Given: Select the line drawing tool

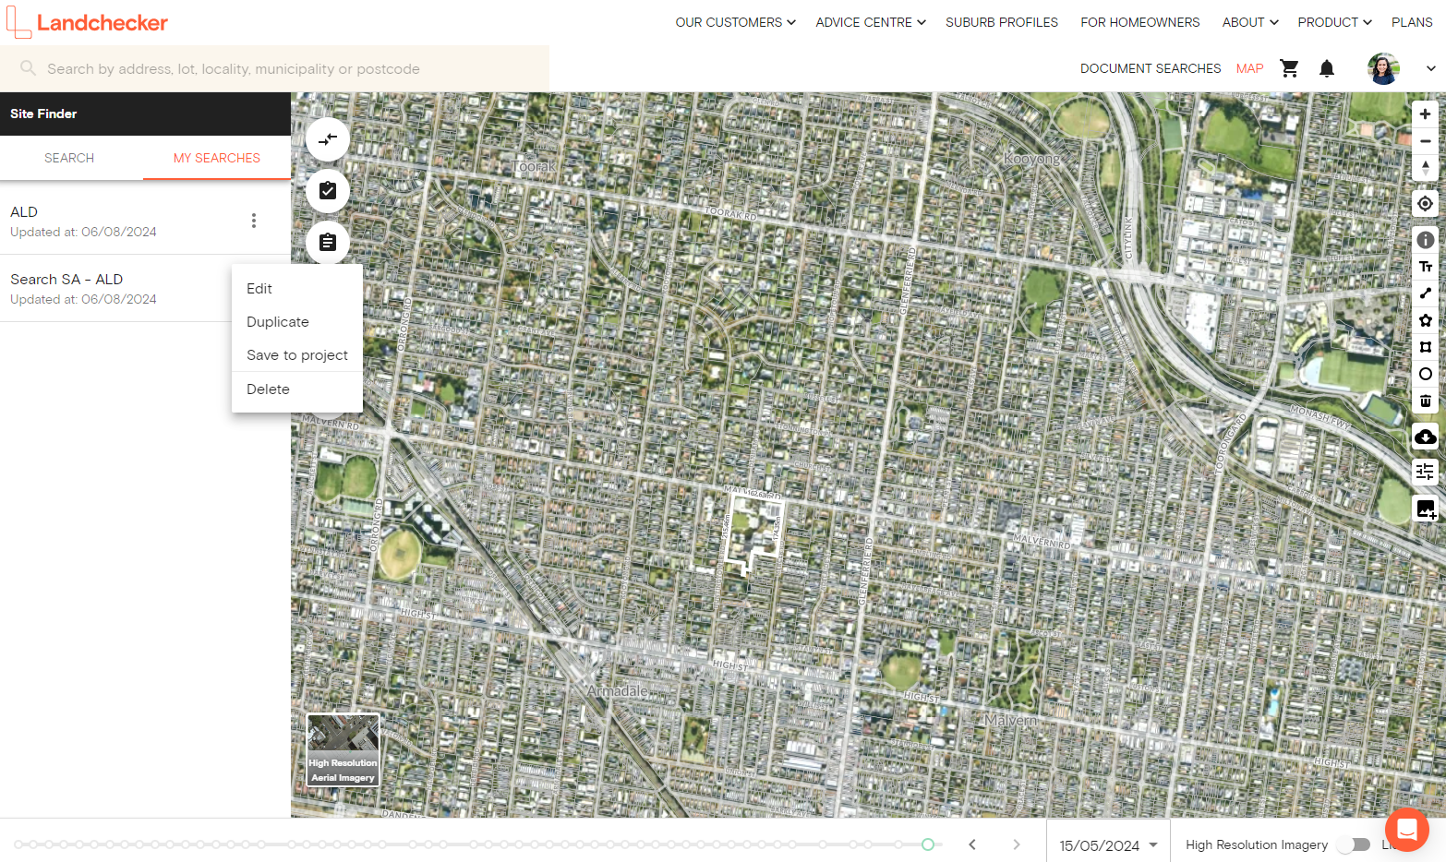Looking at the screenshot, I should point(1425,293).
